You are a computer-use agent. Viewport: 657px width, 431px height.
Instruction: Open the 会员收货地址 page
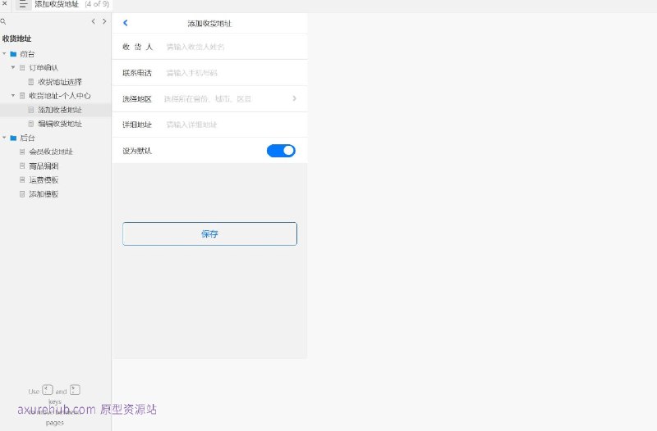coord(51,152)
